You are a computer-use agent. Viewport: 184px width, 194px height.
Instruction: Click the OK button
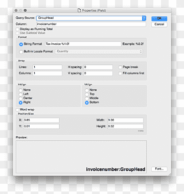point(159,18)
